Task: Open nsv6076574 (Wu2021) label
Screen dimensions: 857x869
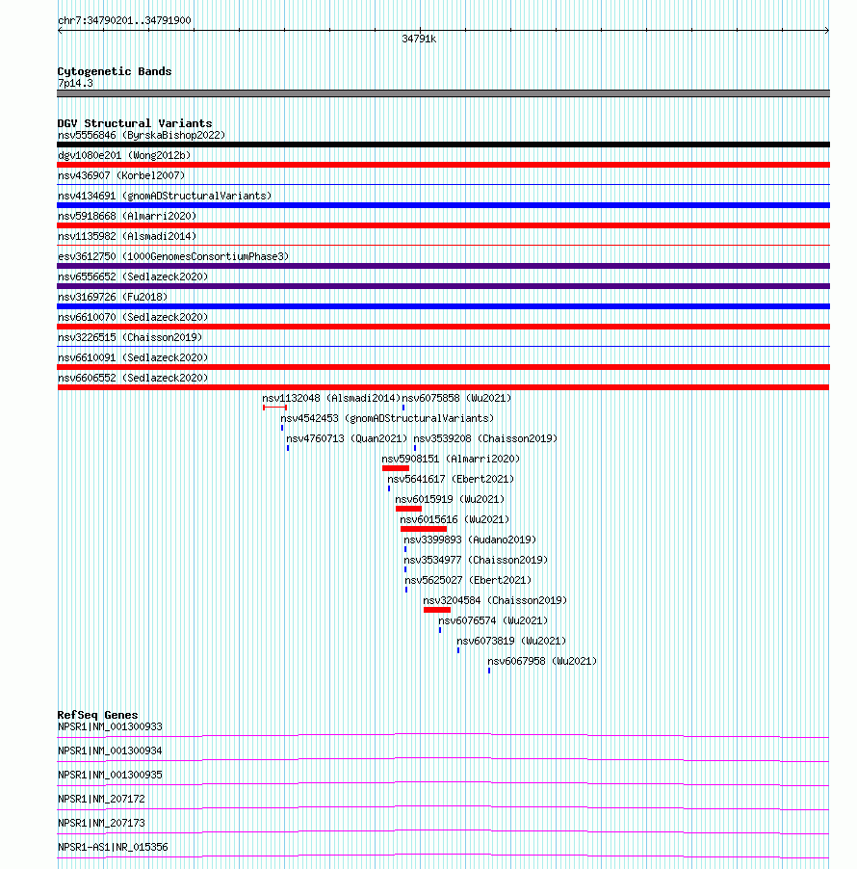Action: tap(493, 620)
